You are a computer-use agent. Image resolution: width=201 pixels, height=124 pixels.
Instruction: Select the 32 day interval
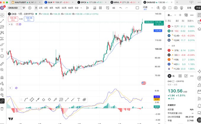tap(64, 8)
